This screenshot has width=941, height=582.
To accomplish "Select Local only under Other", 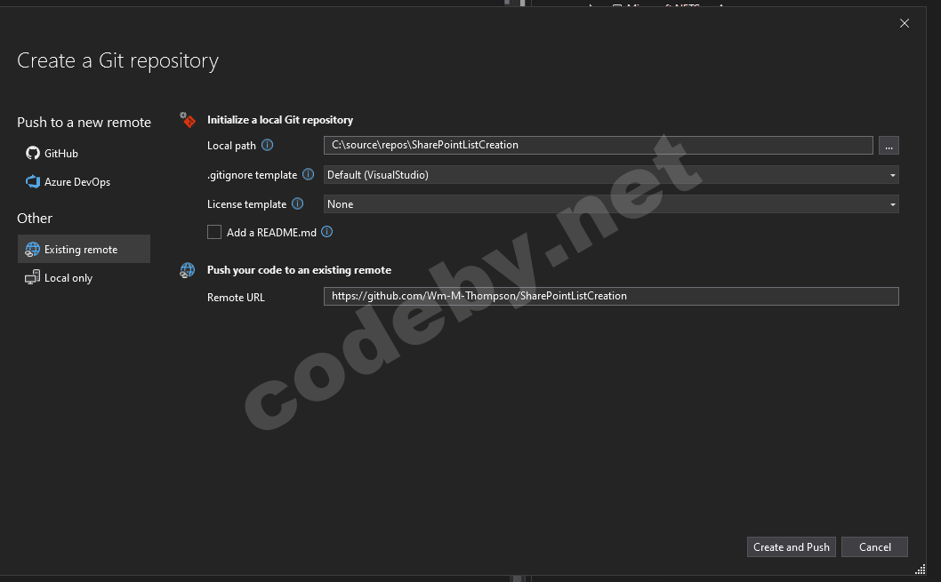I will [67, 277].
